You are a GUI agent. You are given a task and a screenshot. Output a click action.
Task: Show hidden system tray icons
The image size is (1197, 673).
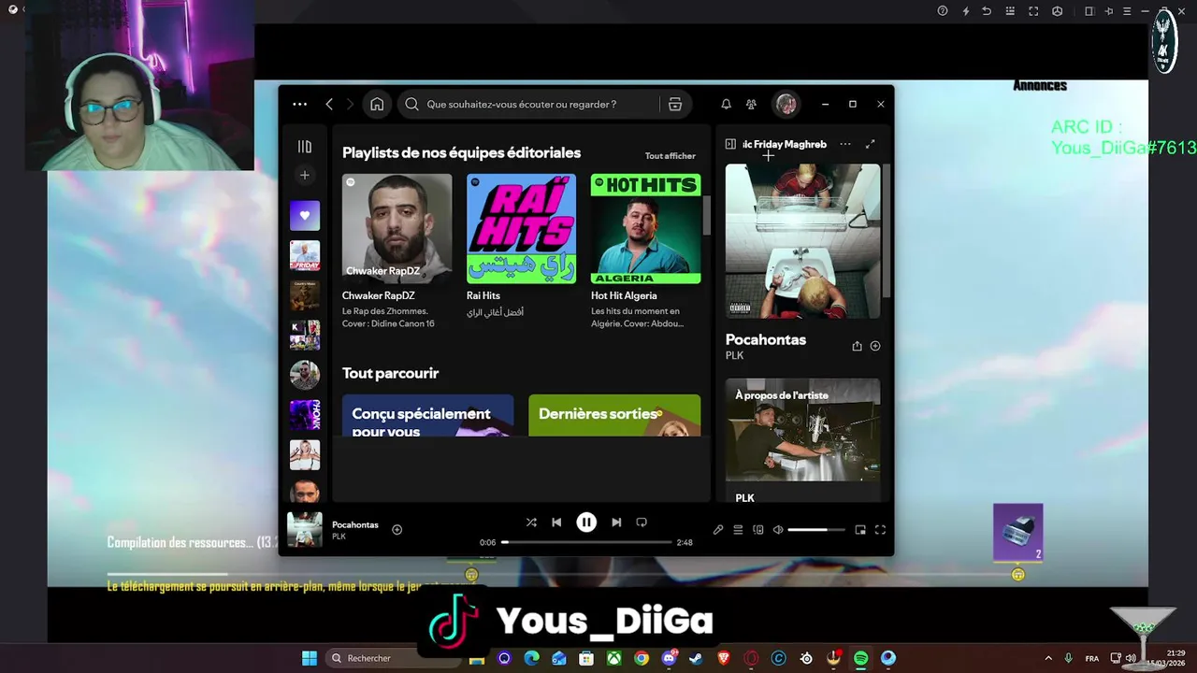pos(1047,658)
